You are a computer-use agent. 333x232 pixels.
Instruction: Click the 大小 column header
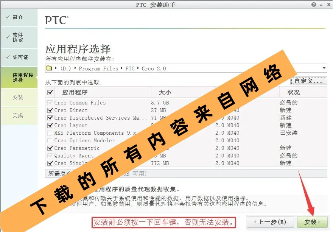[x=165, y=92]
